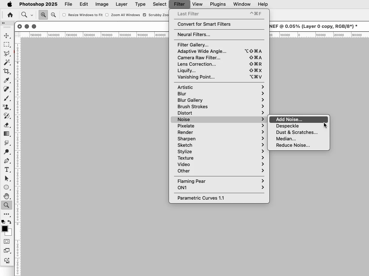
Task: Open the Window menu
Action: tap(242, 4)
